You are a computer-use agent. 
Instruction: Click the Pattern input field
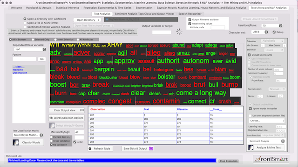tap(24, 59)
